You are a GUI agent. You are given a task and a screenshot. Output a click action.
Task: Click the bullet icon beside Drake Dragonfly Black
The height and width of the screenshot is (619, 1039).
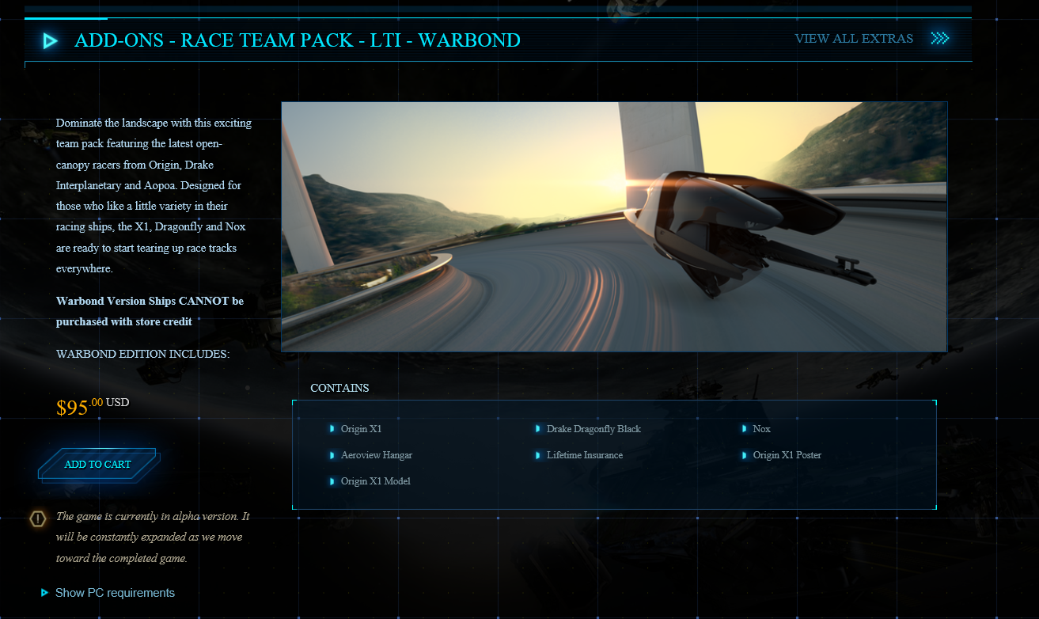(x=538, y=429)
